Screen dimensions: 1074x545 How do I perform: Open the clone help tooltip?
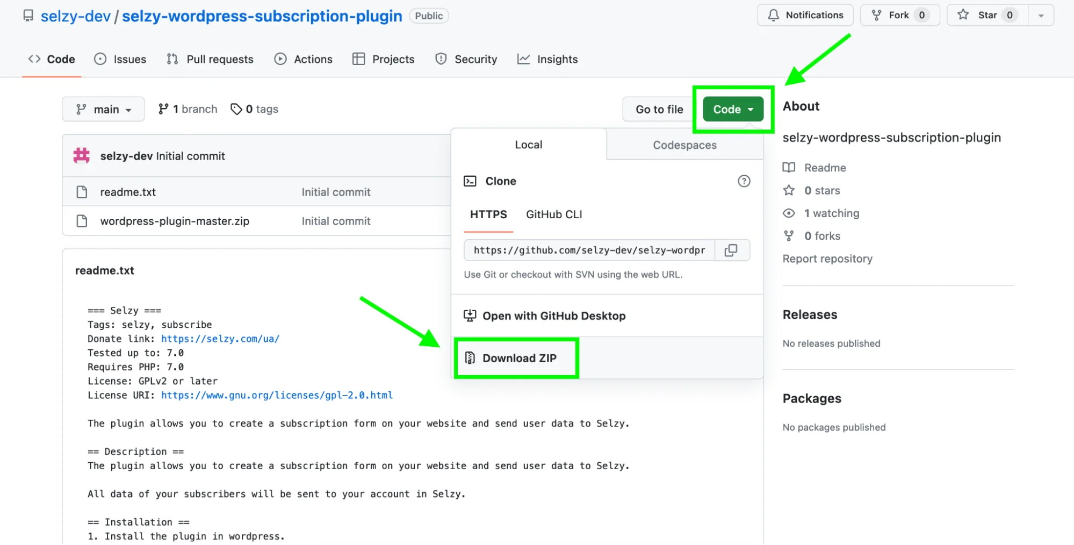click(744, 181)
